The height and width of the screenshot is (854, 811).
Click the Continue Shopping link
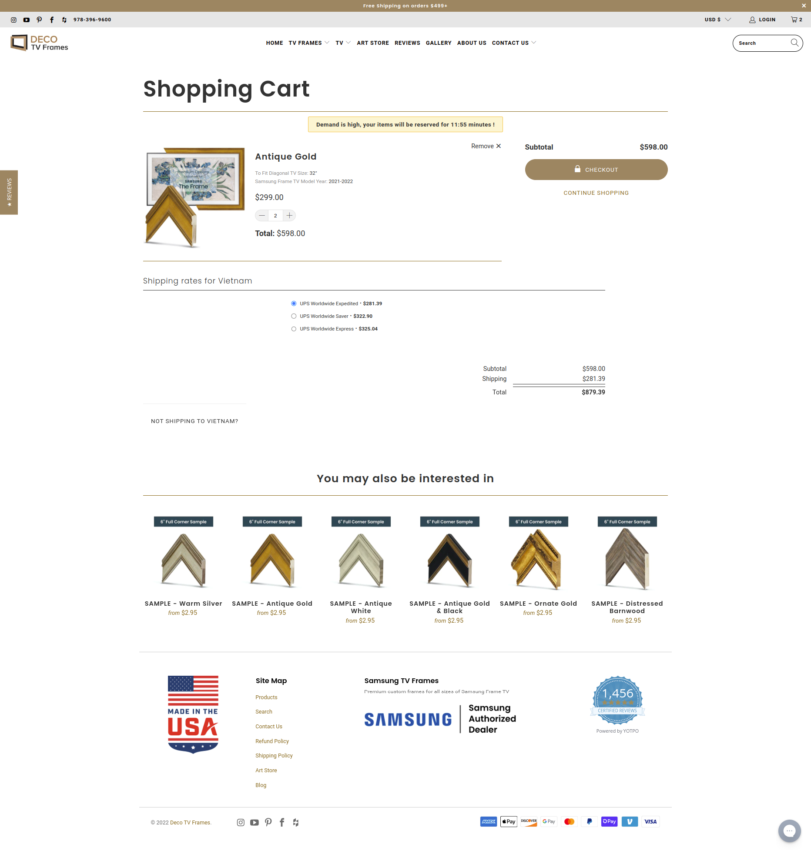(x=596, y=193)
